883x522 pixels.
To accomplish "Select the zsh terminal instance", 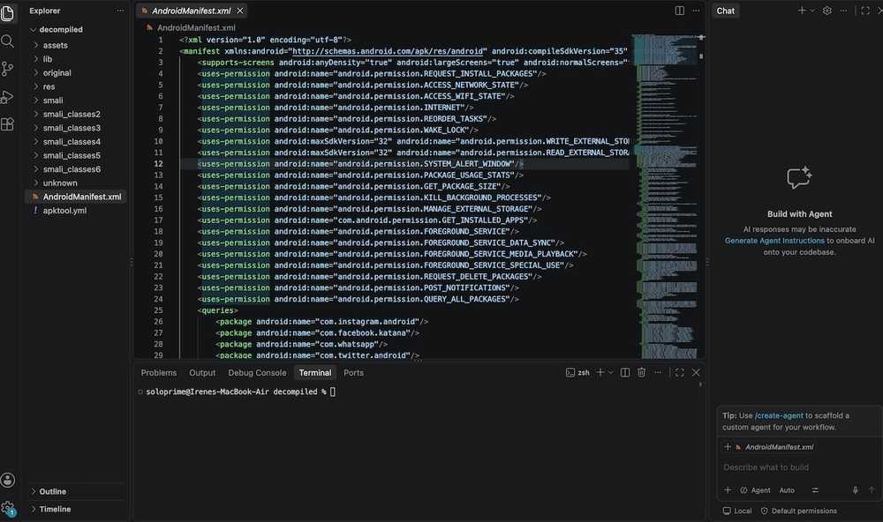I will [577, 372].
